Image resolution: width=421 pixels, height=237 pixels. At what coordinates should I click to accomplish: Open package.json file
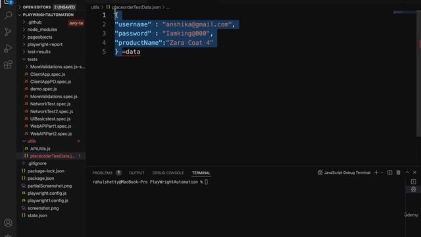41,178
